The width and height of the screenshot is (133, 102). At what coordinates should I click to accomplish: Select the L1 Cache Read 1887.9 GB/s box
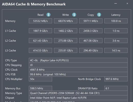coord(40,31)
